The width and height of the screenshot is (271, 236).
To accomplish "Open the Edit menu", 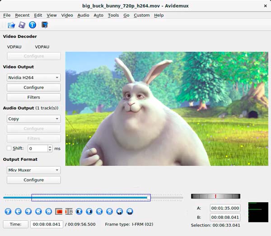I will pos(38,15).
